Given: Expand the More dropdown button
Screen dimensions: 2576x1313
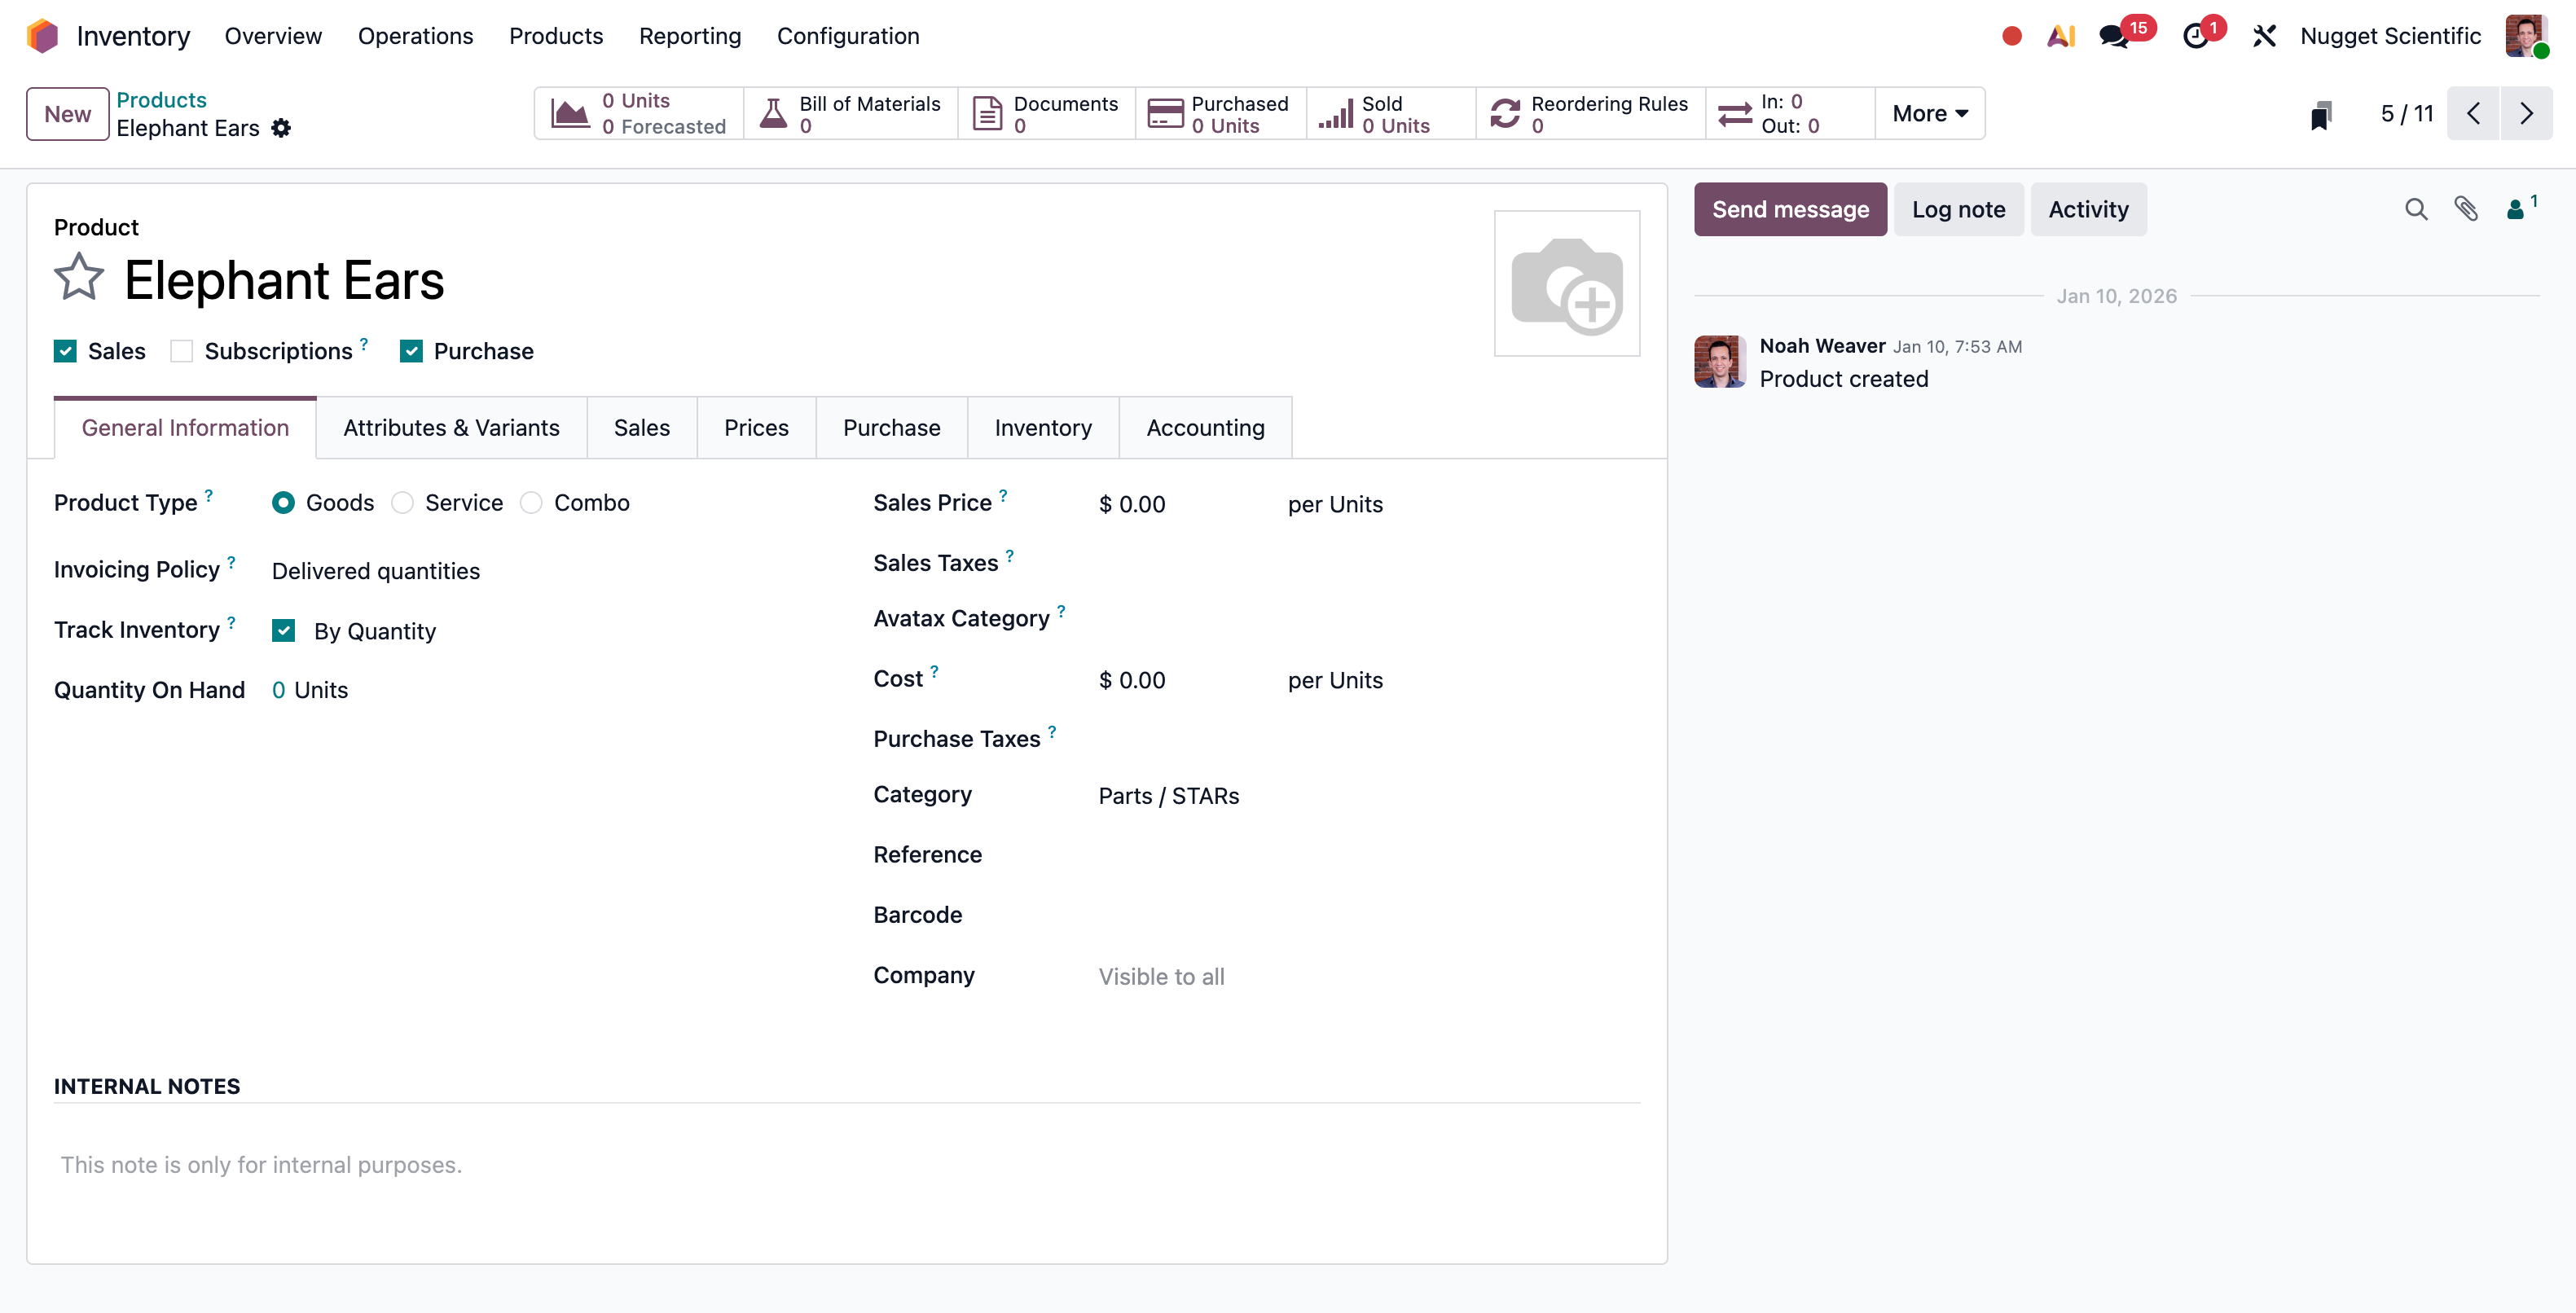Looking at the screenshot, I should (1929, 113).
